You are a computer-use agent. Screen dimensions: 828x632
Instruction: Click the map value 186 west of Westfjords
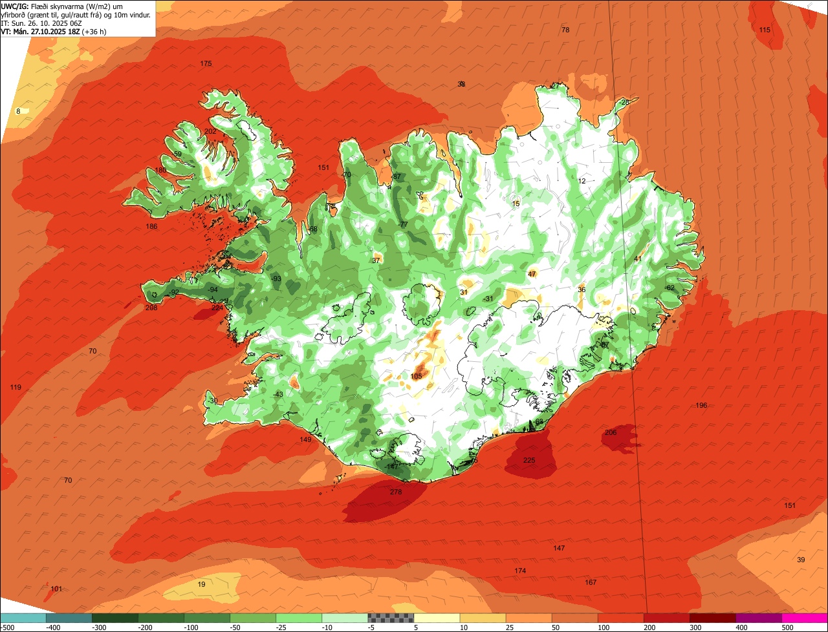(x=151, y=226)
